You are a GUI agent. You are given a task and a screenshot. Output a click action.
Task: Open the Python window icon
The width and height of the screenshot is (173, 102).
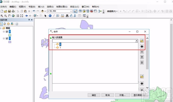click(x=95, y=11)
